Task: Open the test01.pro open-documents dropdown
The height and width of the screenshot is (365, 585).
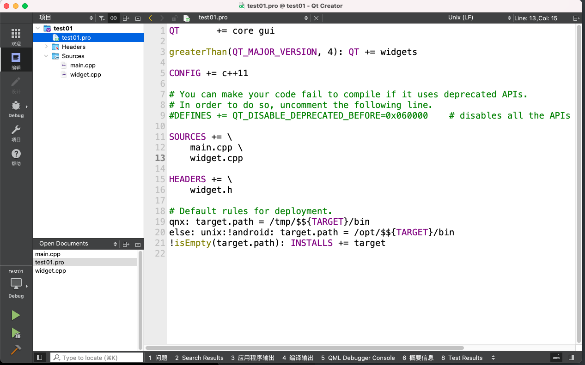Action: [253, 18]
